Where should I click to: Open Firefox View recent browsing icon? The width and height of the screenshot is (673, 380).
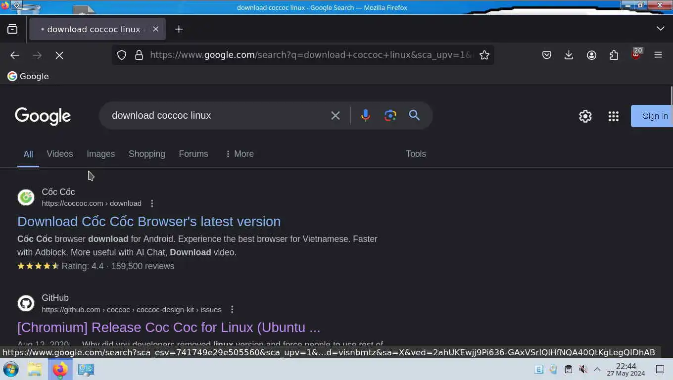12,29
